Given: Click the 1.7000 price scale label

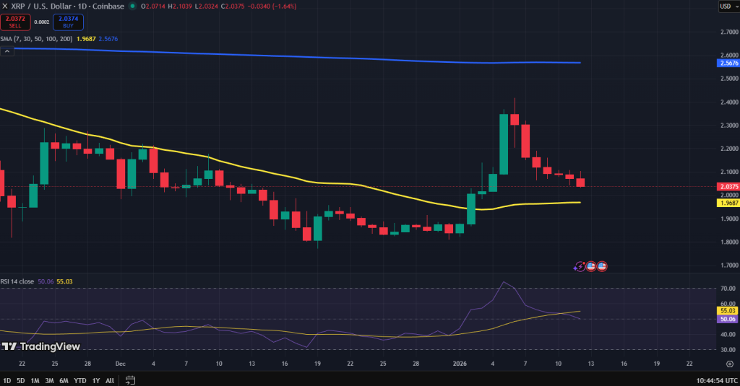Looking at the screenshot, I should pyautogui.click(x=729, y=266).
